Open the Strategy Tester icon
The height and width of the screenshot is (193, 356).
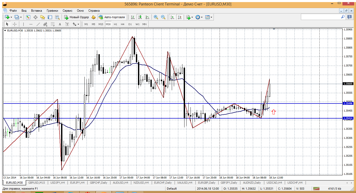(x=57, y=17)
